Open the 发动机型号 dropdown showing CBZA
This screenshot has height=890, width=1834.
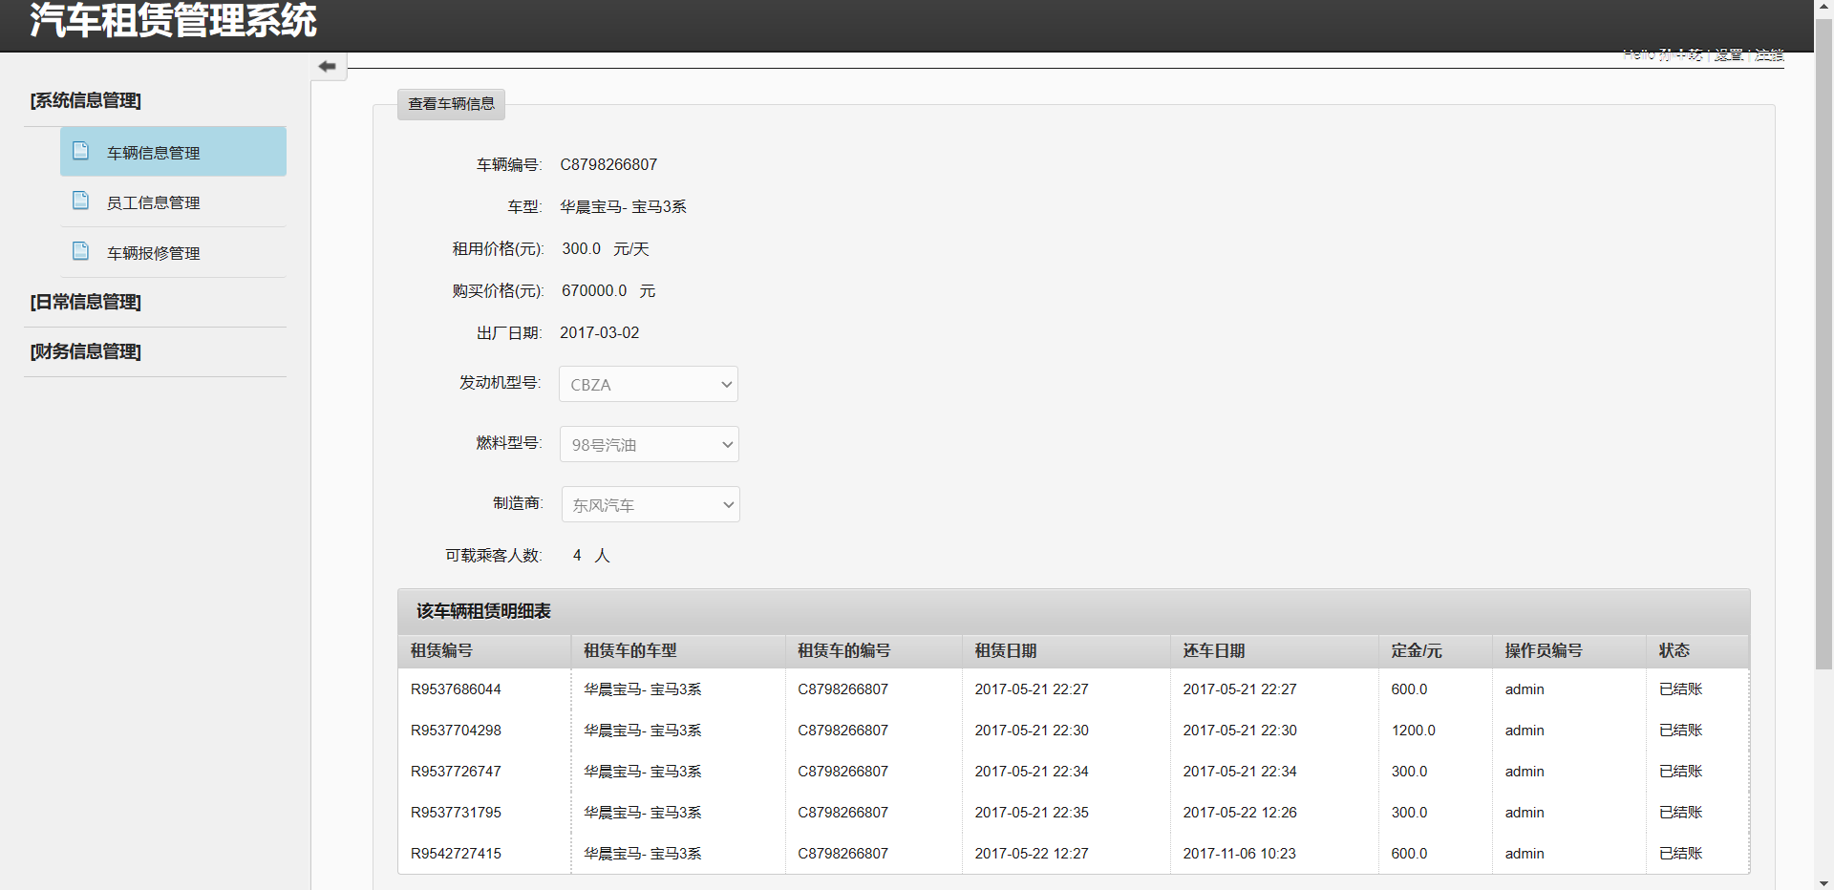pyautogui.click(x=649, y=384)
